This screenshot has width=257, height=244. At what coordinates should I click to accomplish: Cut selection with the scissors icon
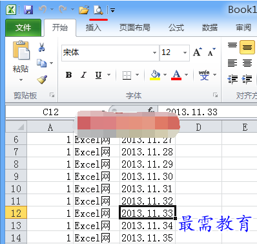(x=41, y=47)
